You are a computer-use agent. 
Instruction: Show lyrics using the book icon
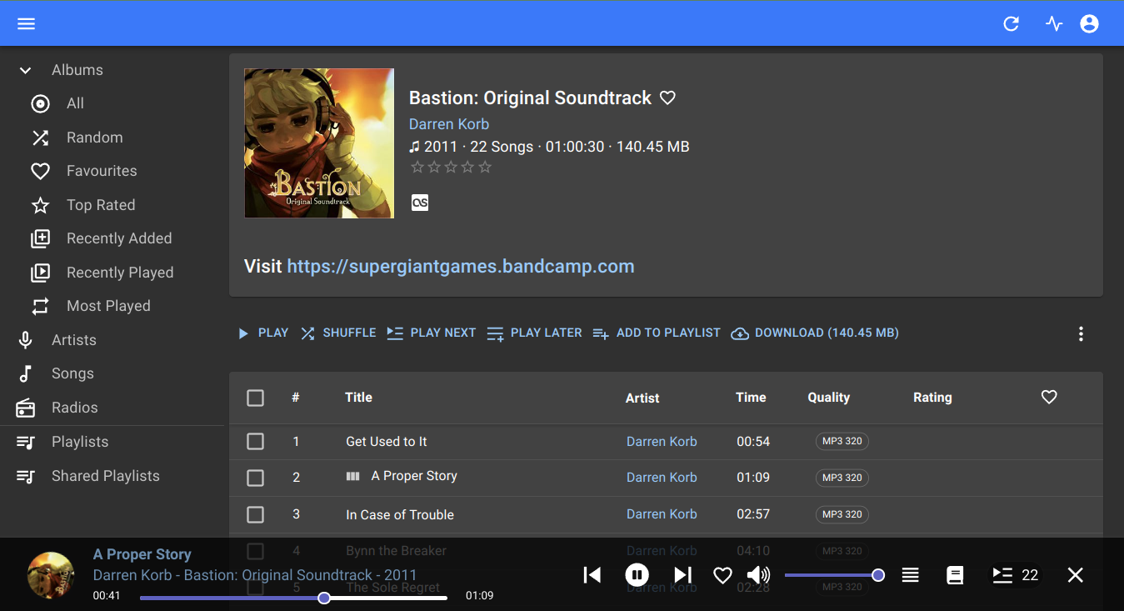coord(955,575)
